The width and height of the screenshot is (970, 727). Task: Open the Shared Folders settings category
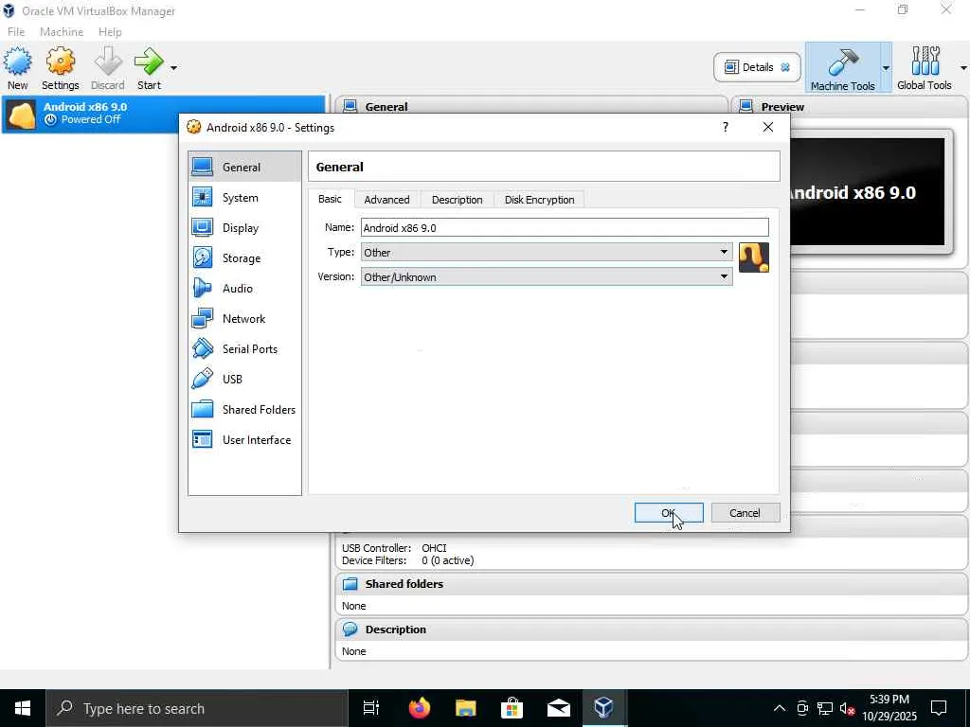point(244,409)
